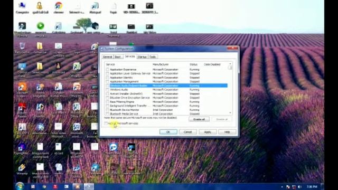This screenshot has height=190, width=338.
Task: Click the taskbar clock
Action: click(312, 186)
